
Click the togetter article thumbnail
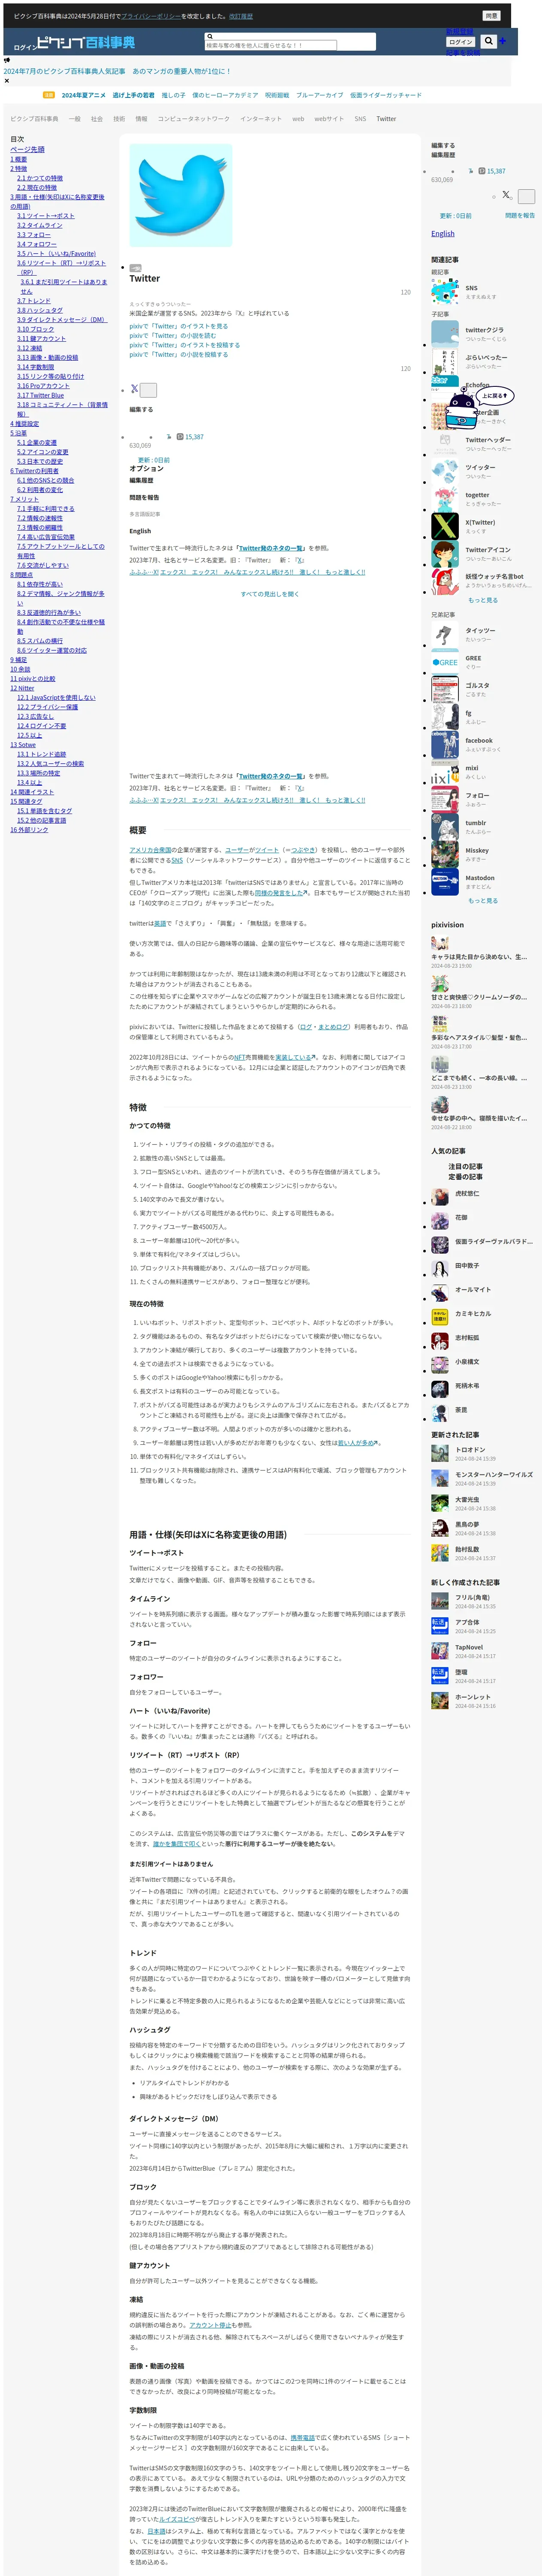coord(444,499)
